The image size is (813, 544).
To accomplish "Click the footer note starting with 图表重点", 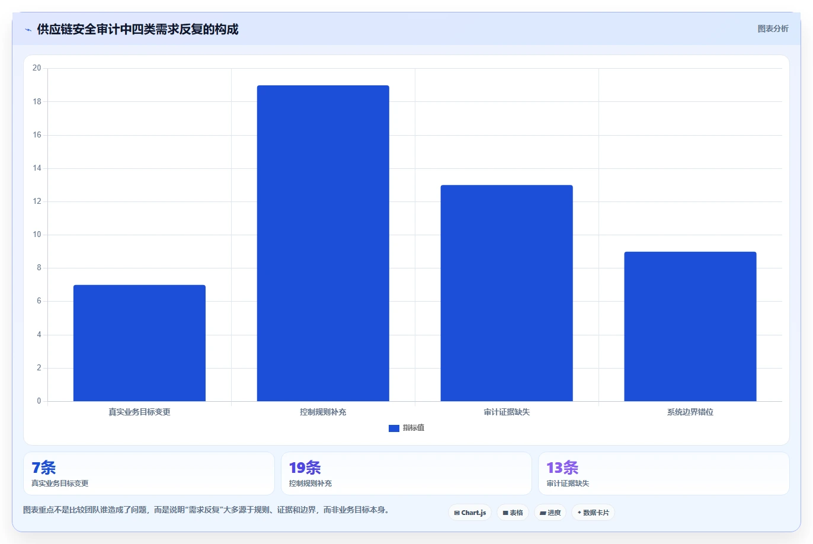I will 206,510.
